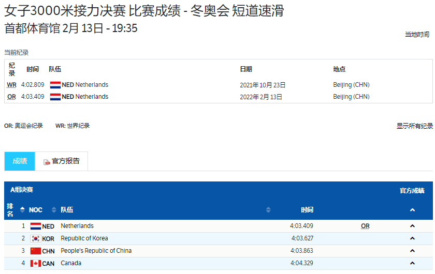This screenshot has width=435, height=274.
Task: Click the sort arrows at the end of the 队伍 column
Action: click(268, 210)
